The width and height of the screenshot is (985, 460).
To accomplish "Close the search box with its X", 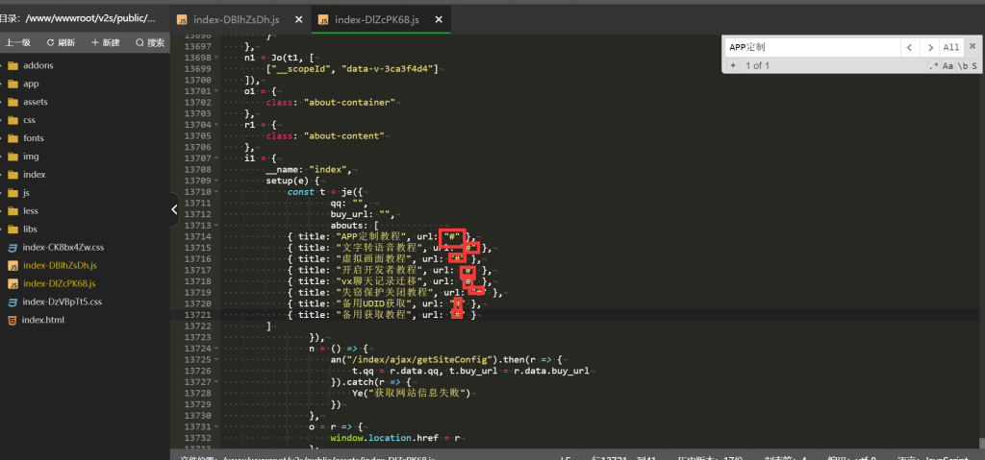I will pos(972,46).
